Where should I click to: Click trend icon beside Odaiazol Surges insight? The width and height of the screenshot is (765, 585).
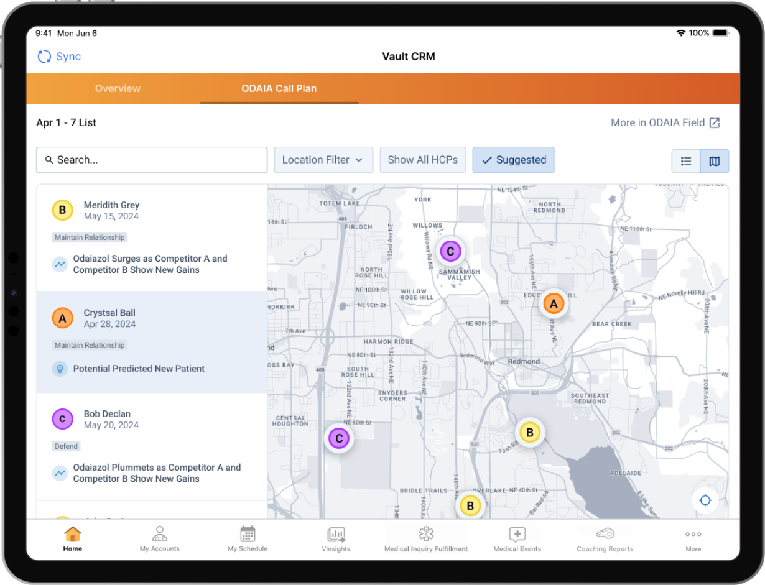60,264
